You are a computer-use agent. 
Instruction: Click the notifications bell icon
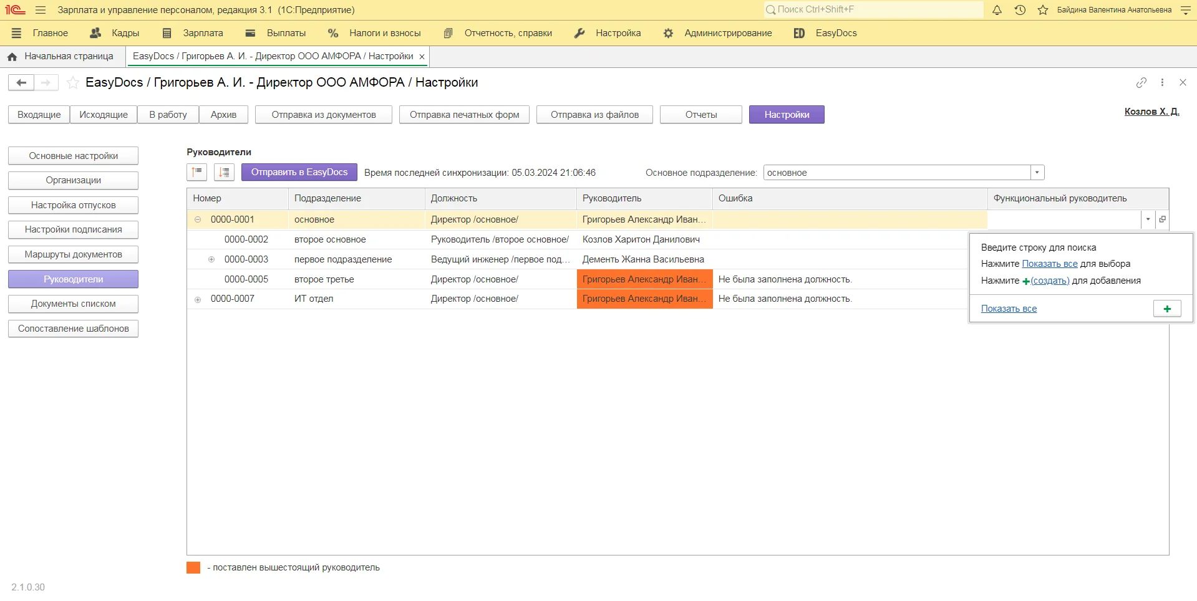[x=997, y=10]
